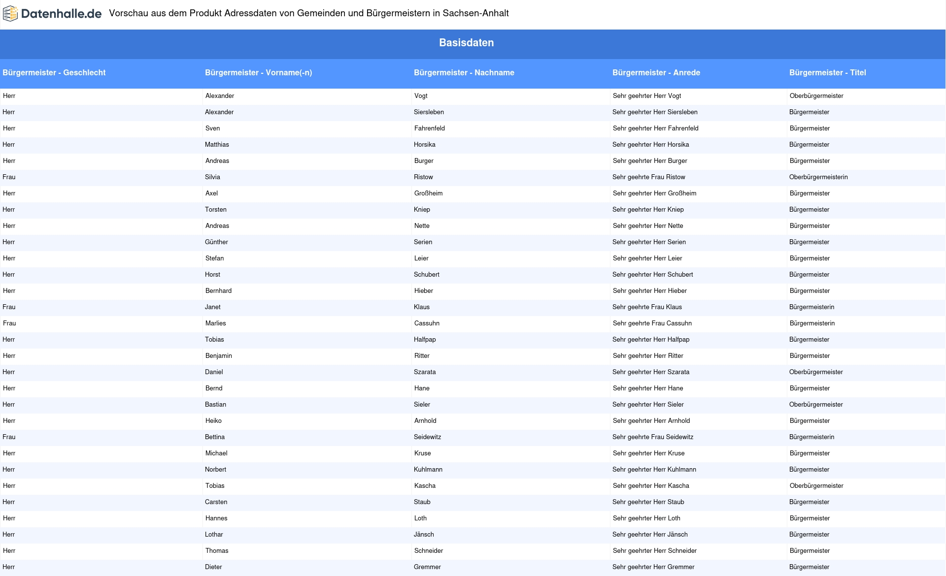Select the surname cell Vogt
The width and height of the screenshot is (946, 576).
[x=421, y=96]
